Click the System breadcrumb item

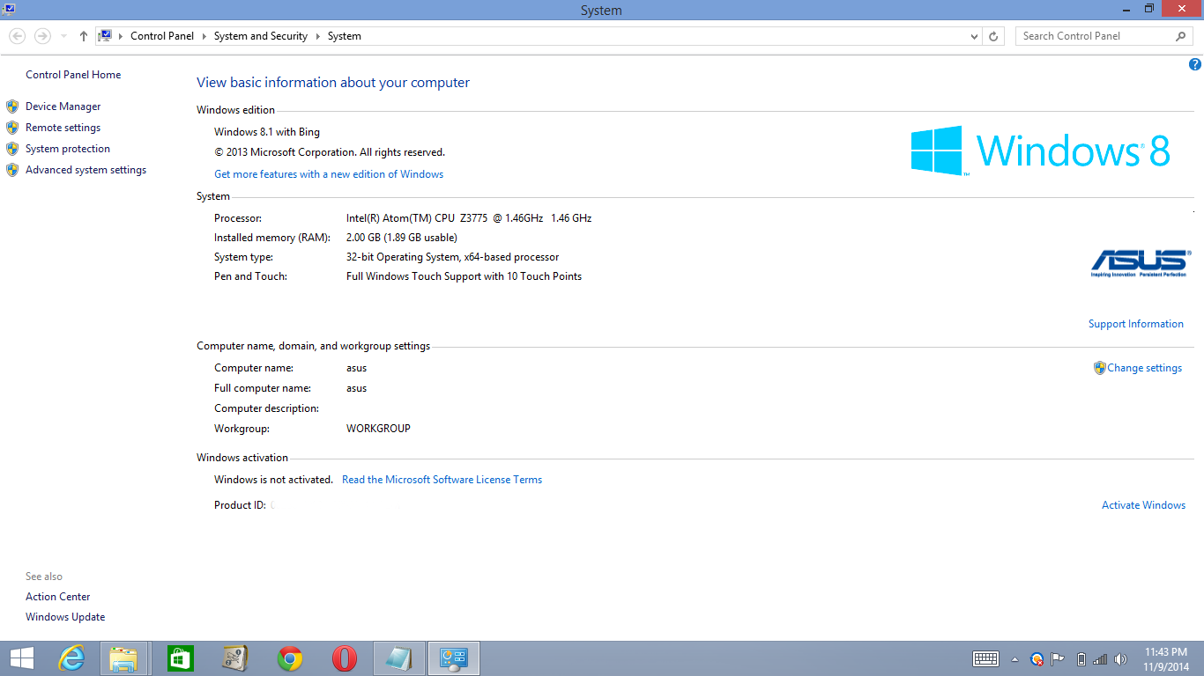click(345, 36)
